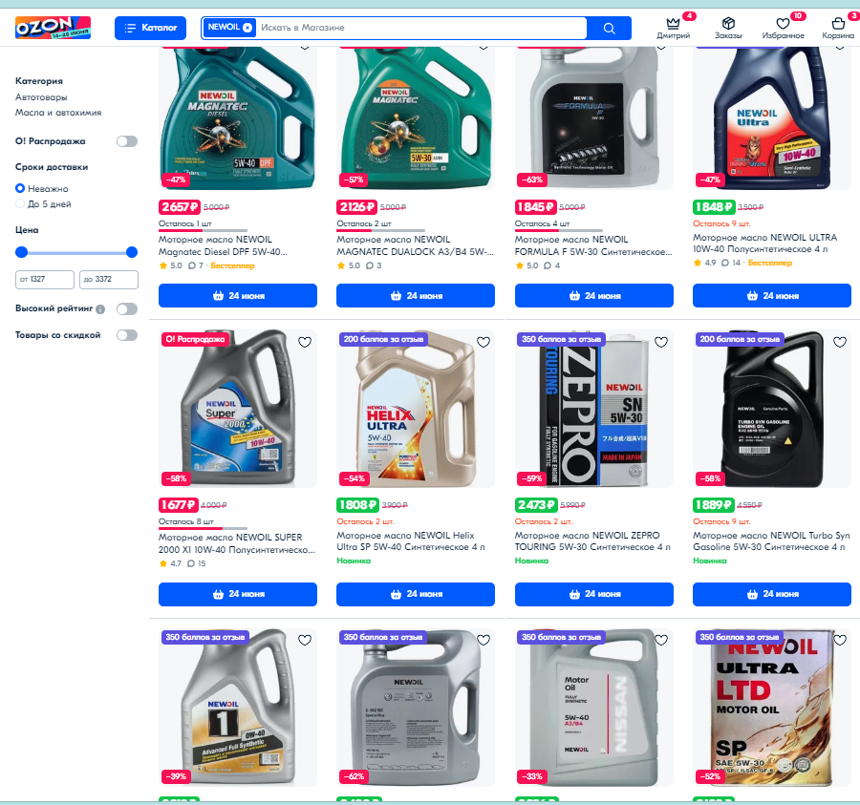Remove the NEWOIL search filter tag

click(x=247, y=28)
